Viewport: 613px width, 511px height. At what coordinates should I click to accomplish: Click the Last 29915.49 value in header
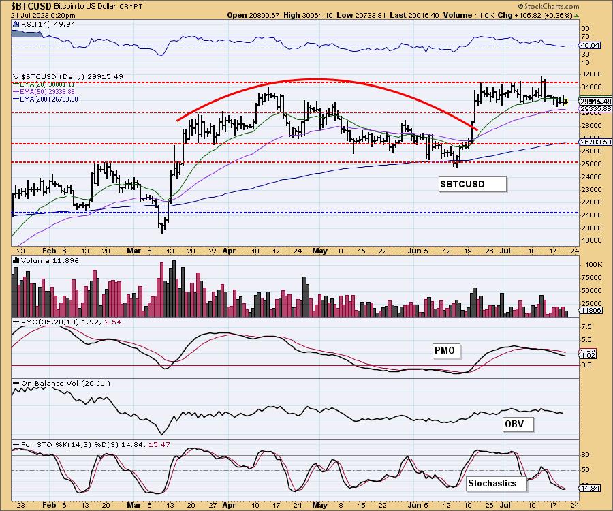pos(414,15)
